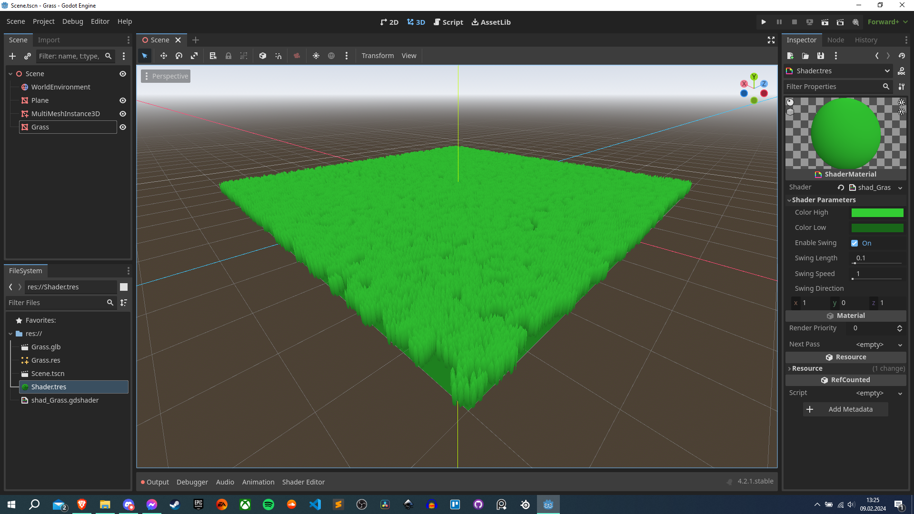Open the Shader Editor bottom panel

click(303, 482)
